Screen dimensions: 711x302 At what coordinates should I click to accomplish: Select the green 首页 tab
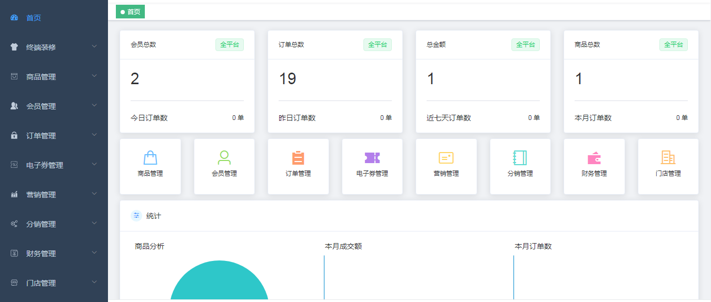pyautogui.click(x=130, y=12)
